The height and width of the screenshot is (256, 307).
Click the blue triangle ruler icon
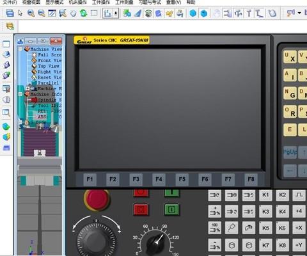pyautogui.click(x=138, y=13)
